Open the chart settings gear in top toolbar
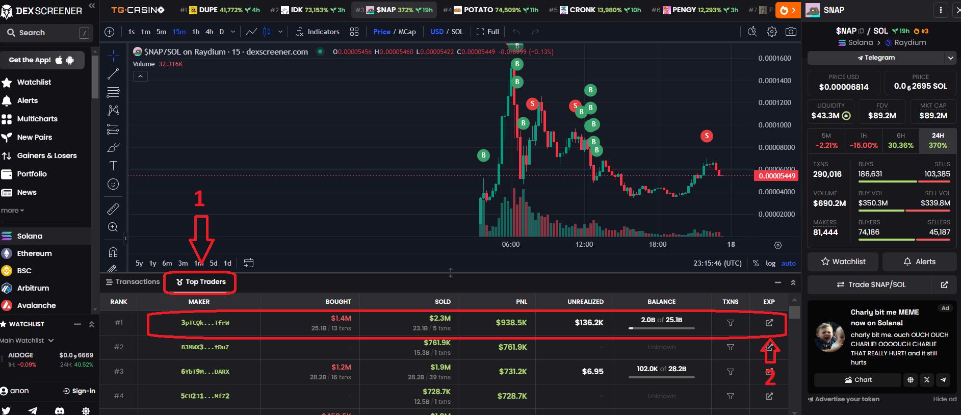The height and width of the screenshot is (415, 961). pyautogui.click(x=772, y=32)
